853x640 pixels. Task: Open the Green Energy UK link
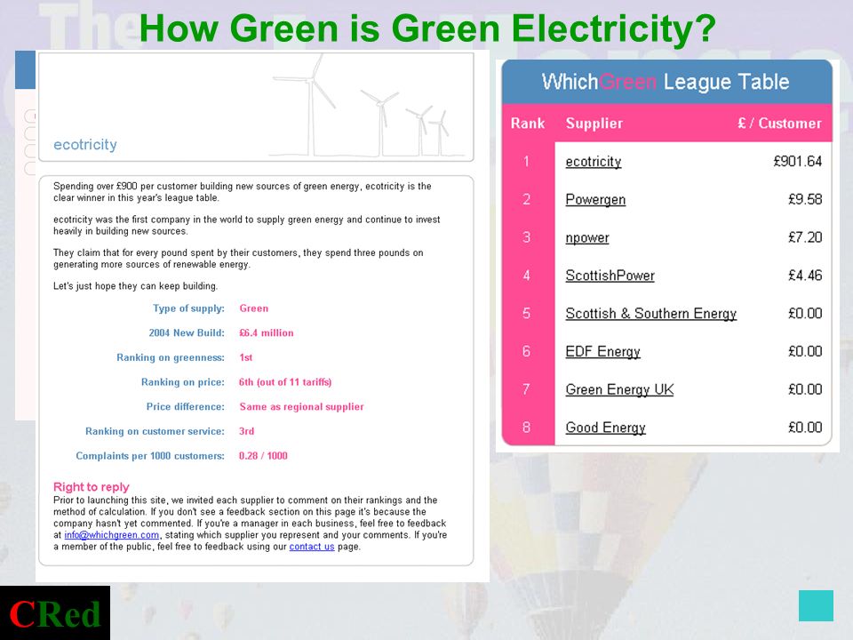(619, 389)
